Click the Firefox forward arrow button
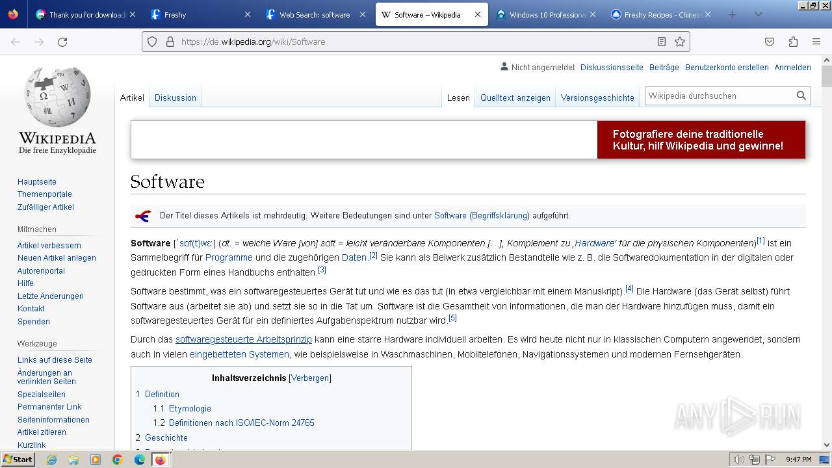Viewport: 832px width, 468px height. [39, 42]
